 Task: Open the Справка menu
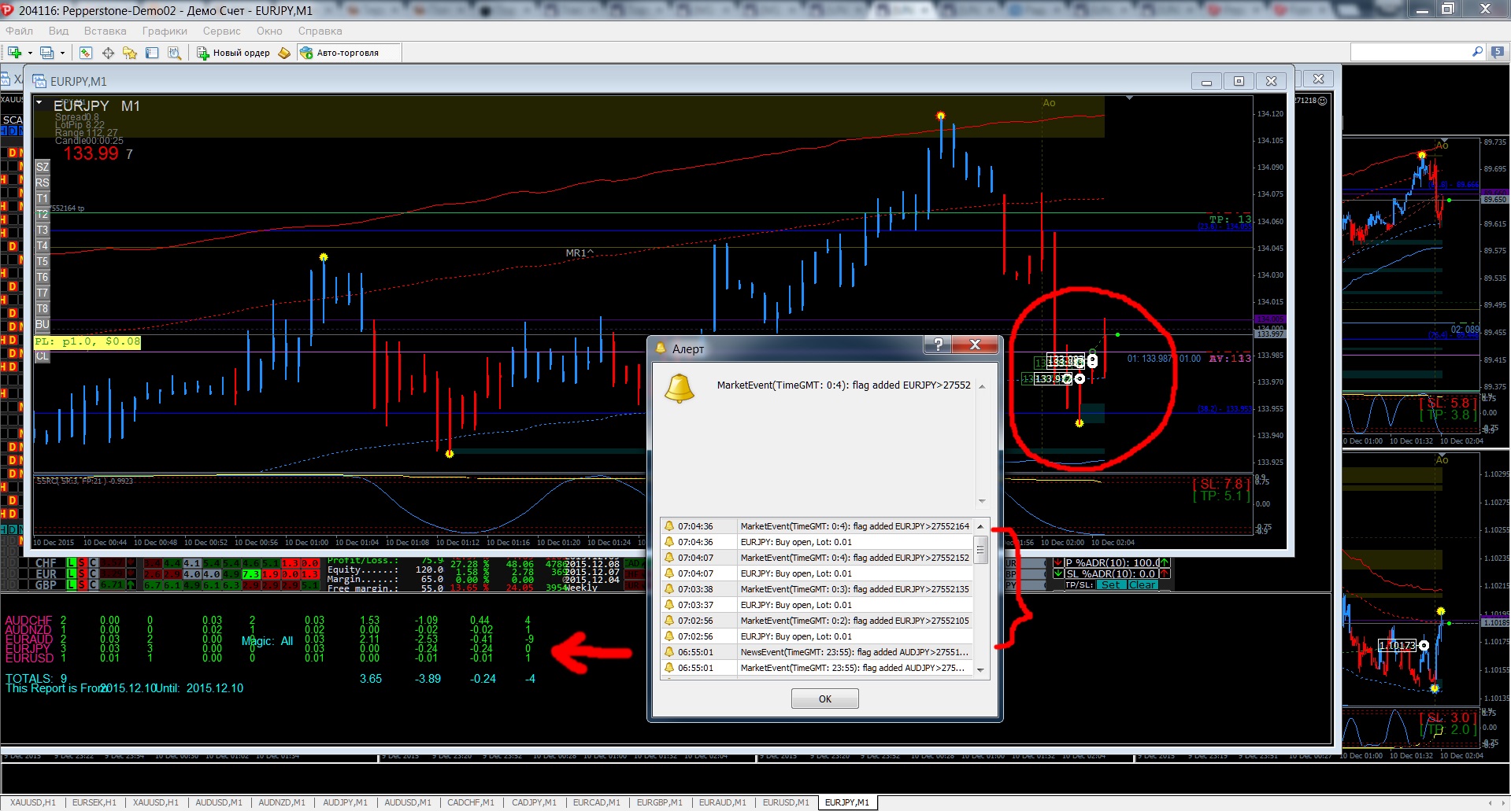[x=320, y=31]
